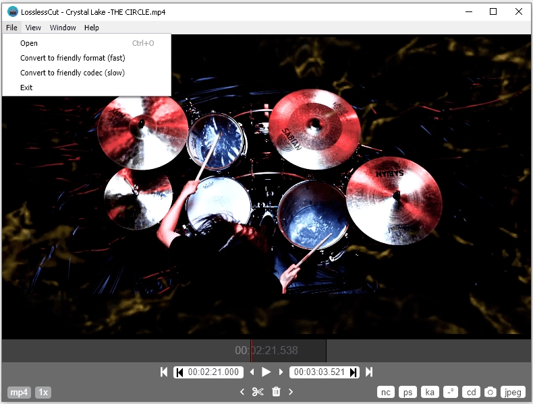The width and height of the screenshot is (533, 404).
Task: Jump to start of video icon
Action: point(163,372)
